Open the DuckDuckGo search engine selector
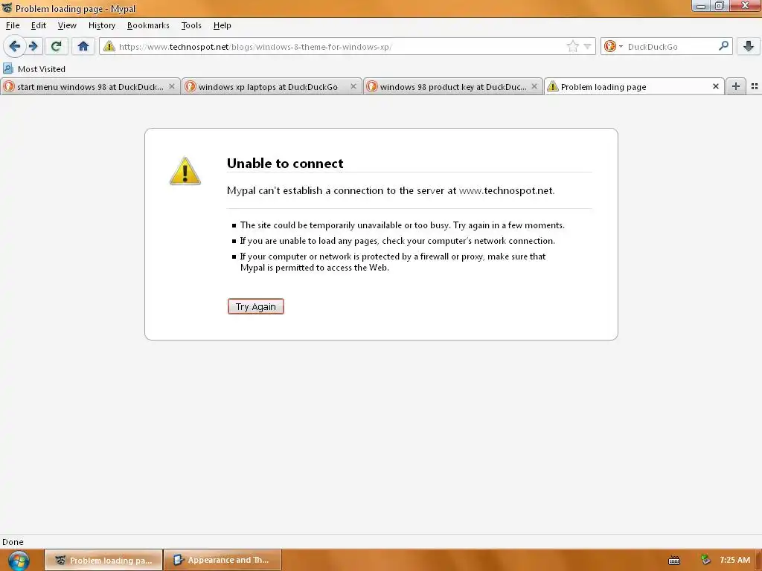 pos(613,47)
